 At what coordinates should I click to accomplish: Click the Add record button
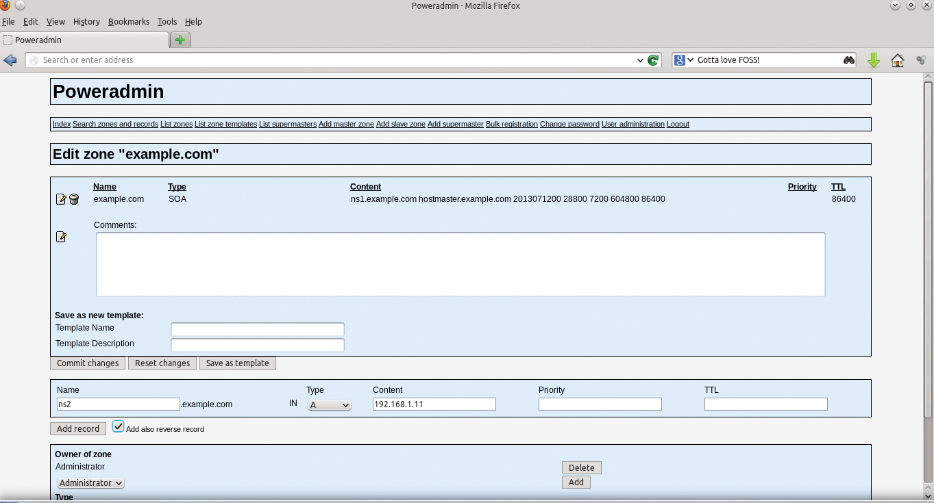point(78,428)
